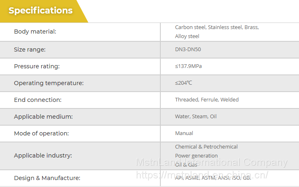Image resolution: width=299 pixels, height=187 pixels.
Task: Click the Body material label
Action: [35, 32]
